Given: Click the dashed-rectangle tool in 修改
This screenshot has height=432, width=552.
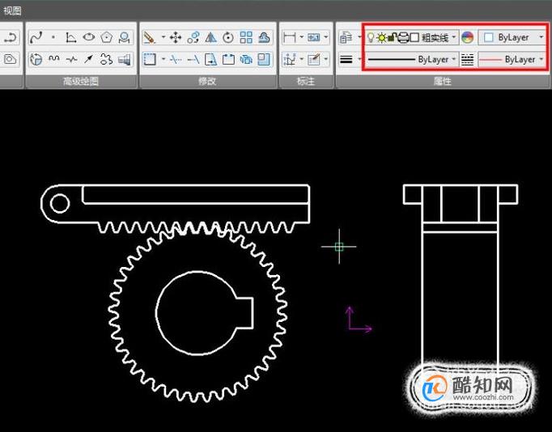Looking at the screenshot, I should click(150, 59).
